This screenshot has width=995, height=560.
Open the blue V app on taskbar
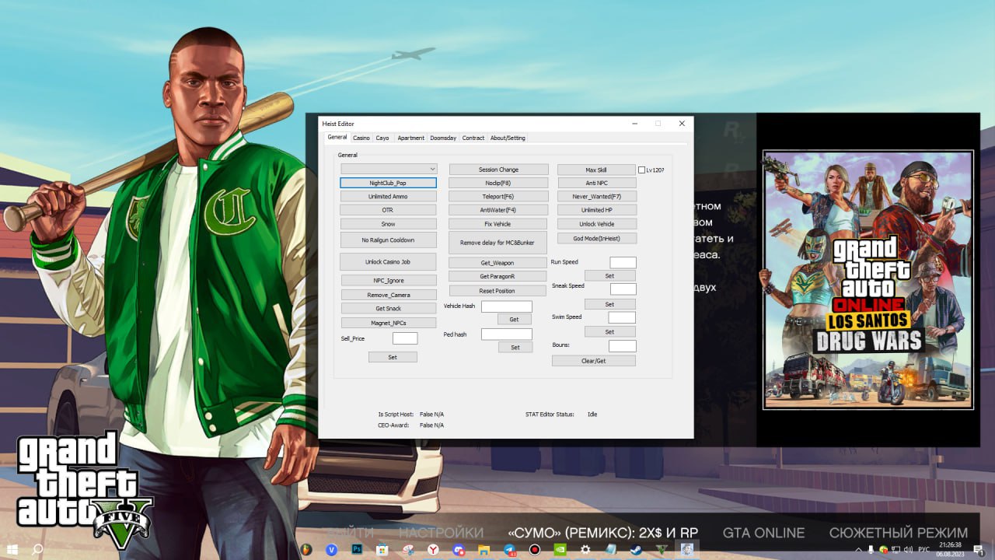[x=332, y=549]
